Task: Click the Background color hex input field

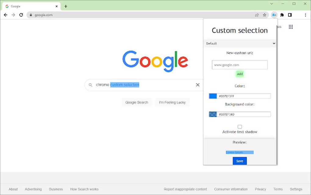Action: (244, 114)
